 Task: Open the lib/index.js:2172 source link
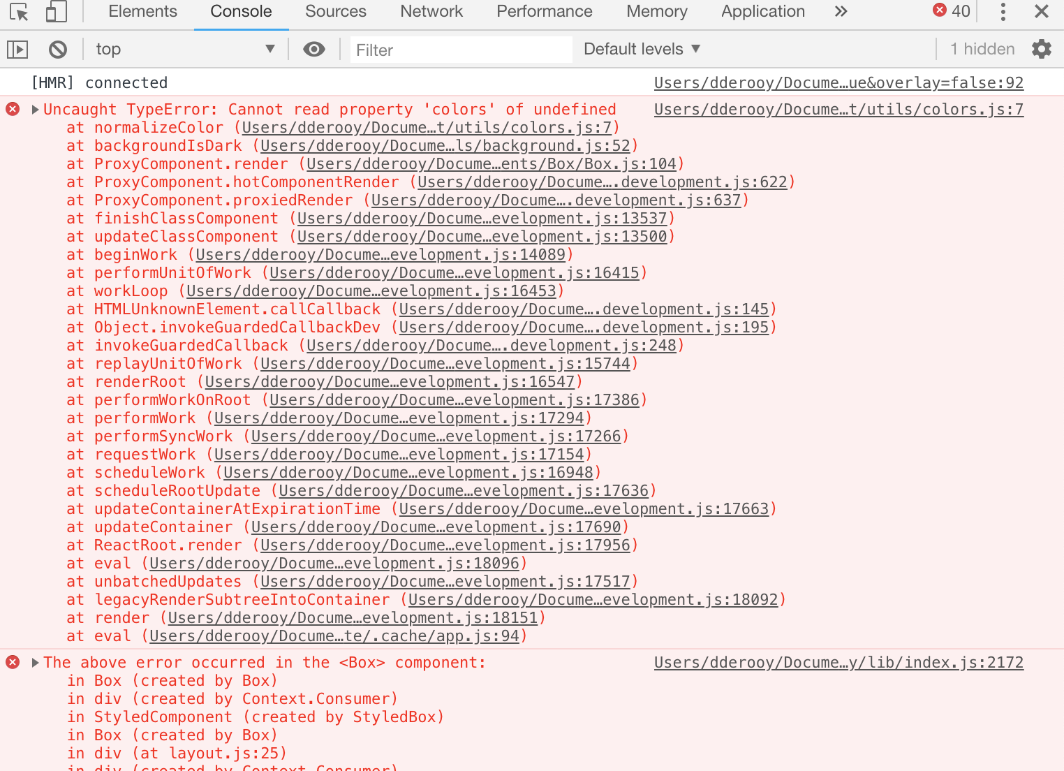(838, 662)
